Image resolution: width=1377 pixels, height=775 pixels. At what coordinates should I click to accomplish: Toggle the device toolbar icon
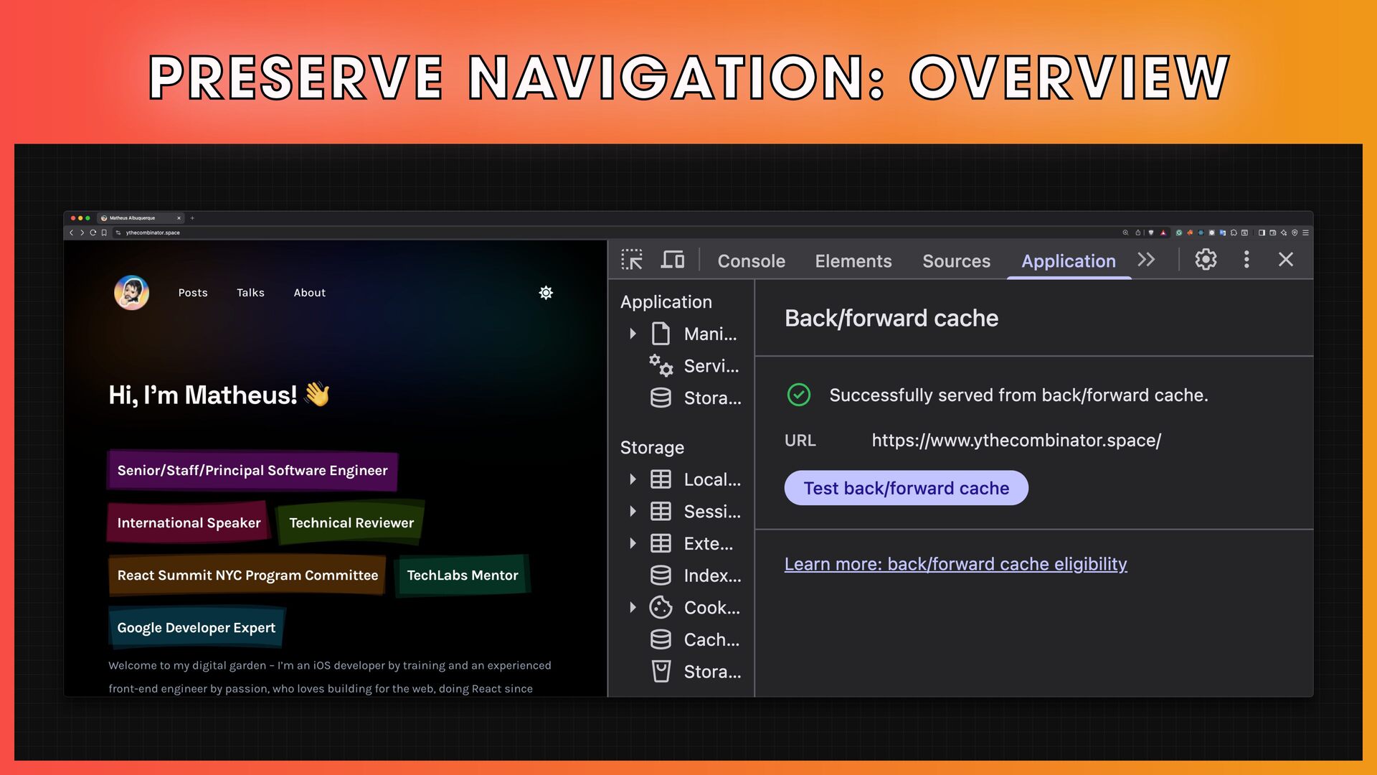(x=672, y=260)
